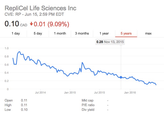Screen dimensions: 164x117
Task: Open the 1 month chart tab
Action: click(60, 34)
